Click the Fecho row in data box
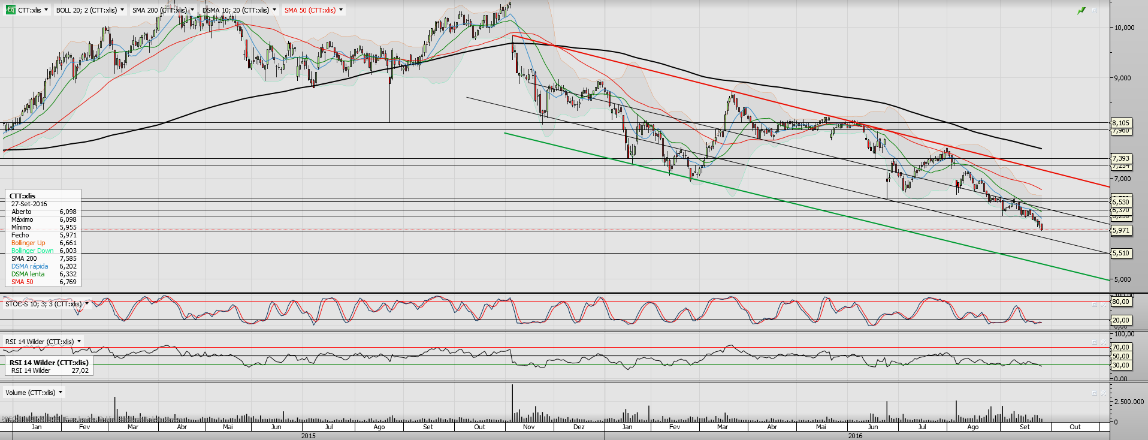Image resolution: width=1148 pixels, height=440 pixels. [x=44, y=235]
